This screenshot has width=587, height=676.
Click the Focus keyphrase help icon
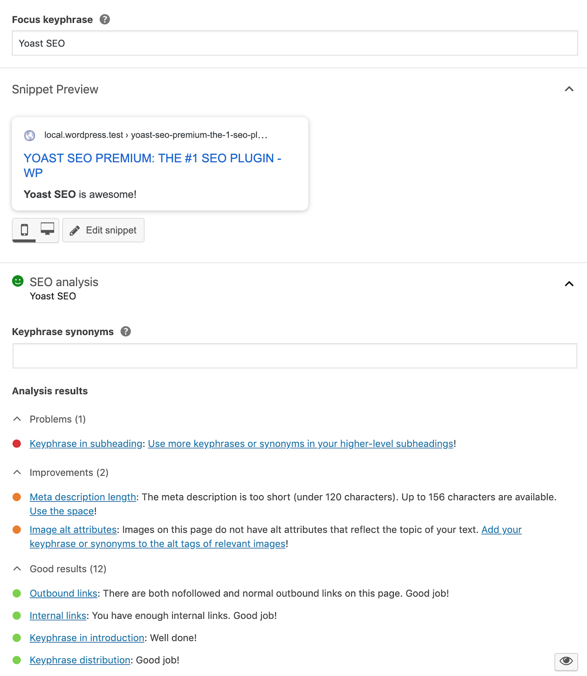(x=105, y=19)
